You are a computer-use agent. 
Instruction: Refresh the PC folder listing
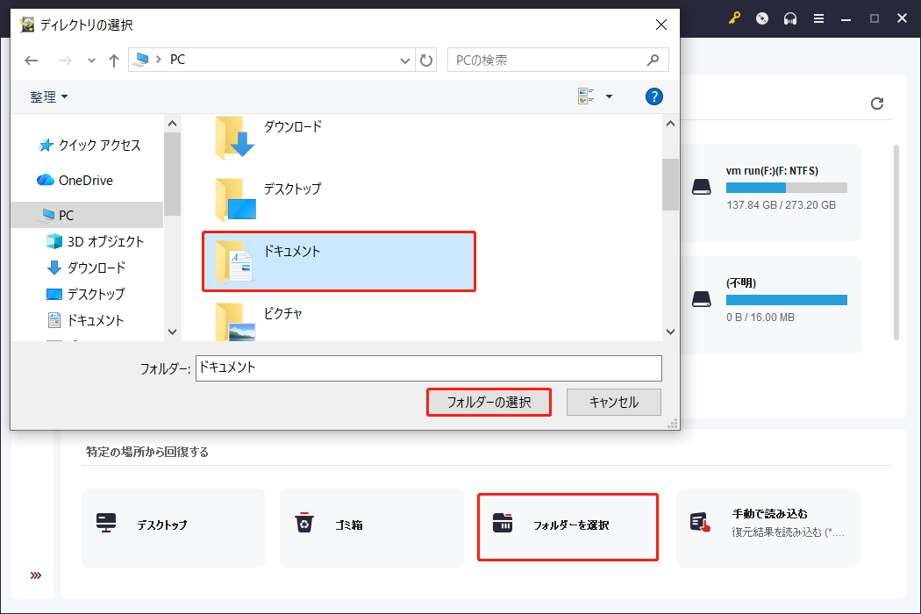[425, 61]
